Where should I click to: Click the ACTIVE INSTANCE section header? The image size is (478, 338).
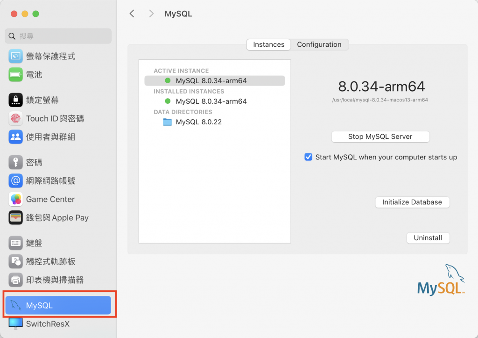point(181,71)
